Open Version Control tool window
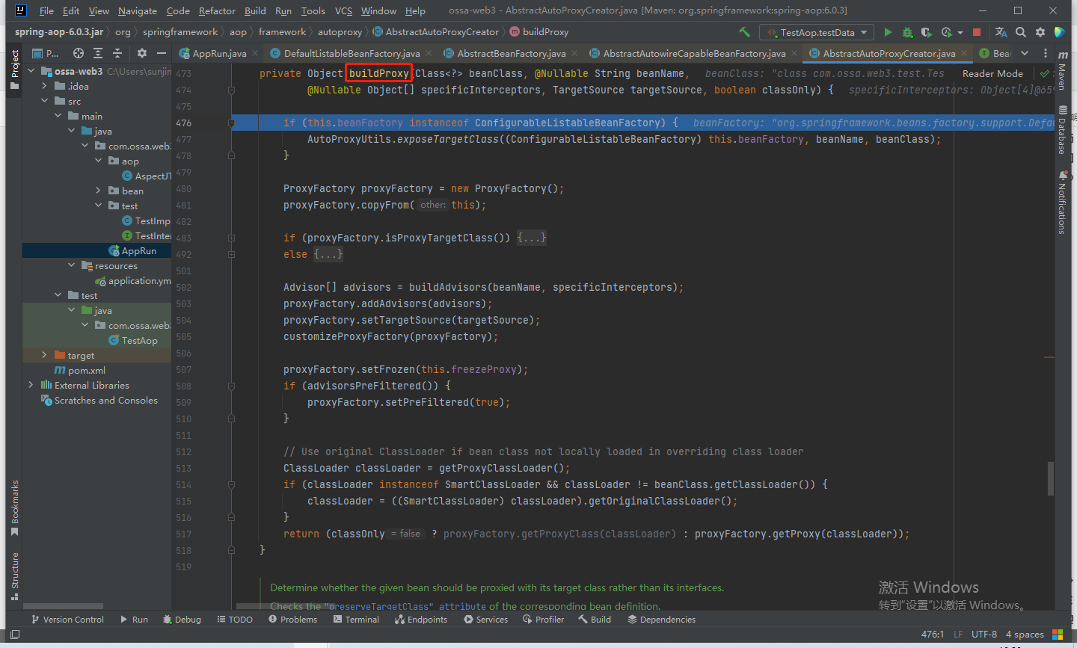The image size is (1077, 648). (x=67, y=619)
